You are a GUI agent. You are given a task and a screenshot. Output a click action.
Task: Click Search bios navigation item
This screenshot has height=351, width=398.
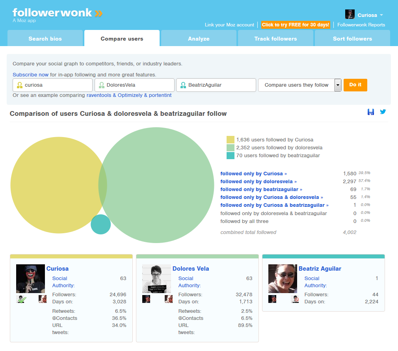45,39
